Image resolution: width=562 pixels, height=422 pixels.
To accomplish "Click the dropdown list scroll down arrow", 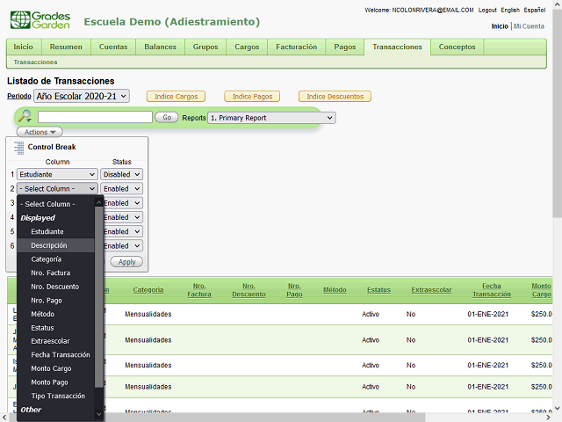I will coord(99,414).
